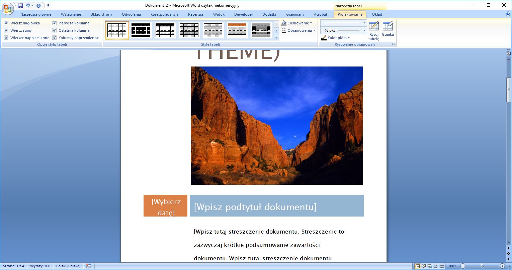512x270 pixels.
Task: Switch to Full Screen Reading view
Action: [x=424, y=266]
